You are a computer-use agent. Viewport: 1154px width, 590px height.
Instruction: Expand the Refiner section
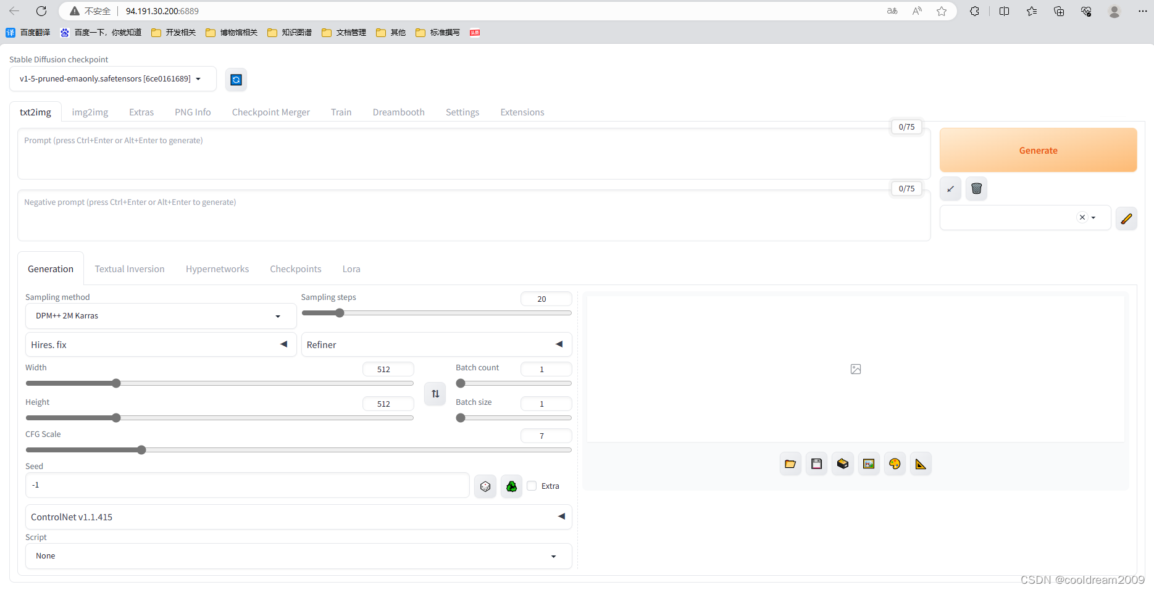coord(436,344)
